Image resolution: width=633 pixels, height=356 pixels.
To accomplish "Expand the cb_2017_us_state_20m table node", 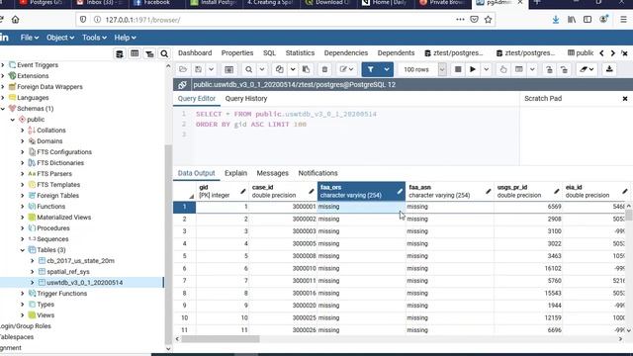I will [x=33, y=261].
